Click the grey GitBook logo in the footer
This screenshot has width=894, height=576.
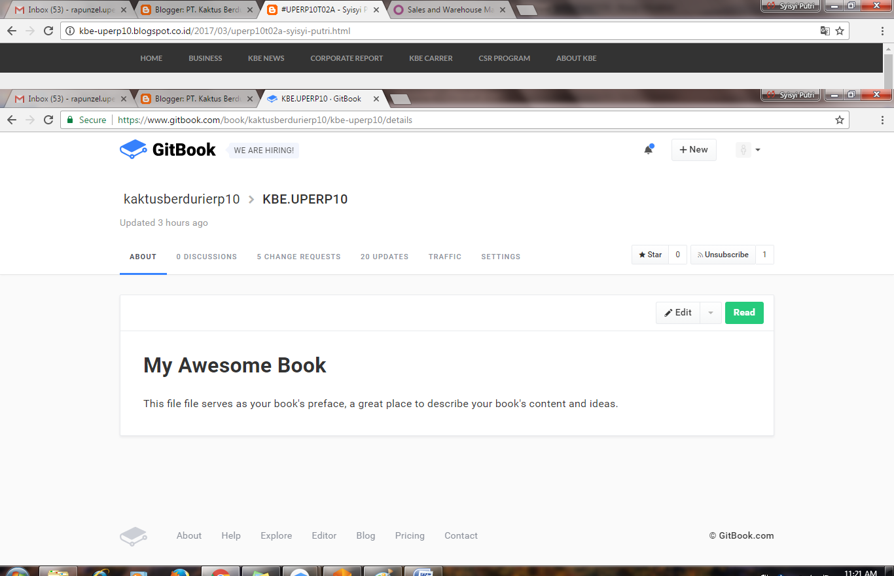coord(134,536)
